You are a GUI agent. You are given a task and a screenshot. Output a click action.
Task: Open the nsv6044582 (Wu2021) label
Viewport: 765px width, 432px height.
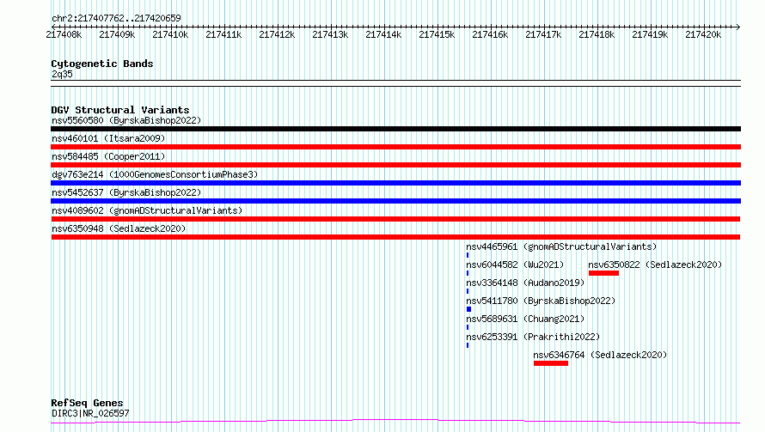(x=515, y=265)
